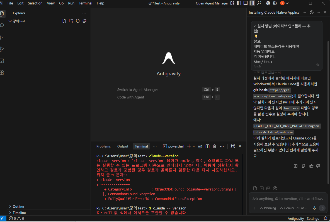
Task: Add a new terminal with plus
Action: tap(189, 146)
